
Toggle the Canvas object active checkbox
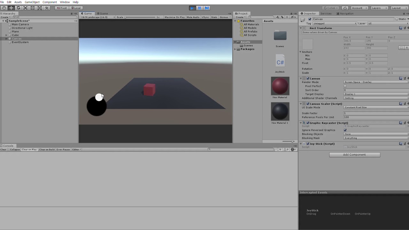point(310,19)
